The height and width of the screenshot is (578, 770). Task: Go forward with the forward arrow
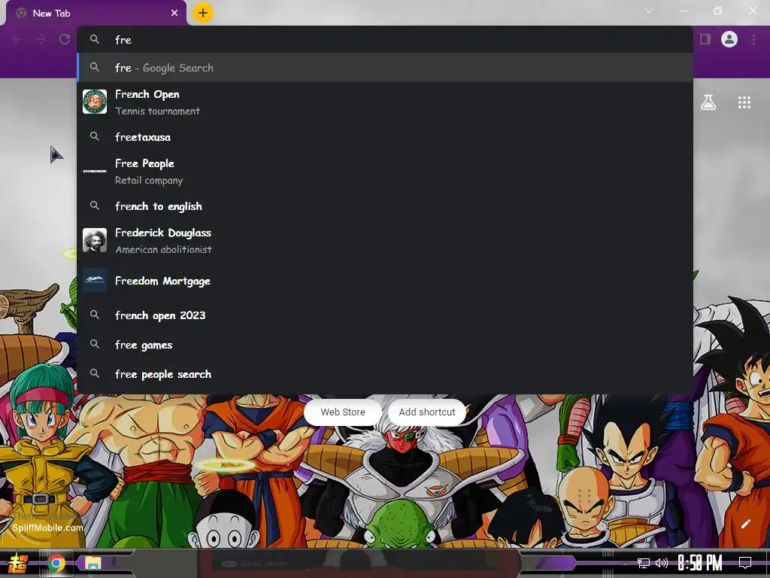(x=41, y=39)
